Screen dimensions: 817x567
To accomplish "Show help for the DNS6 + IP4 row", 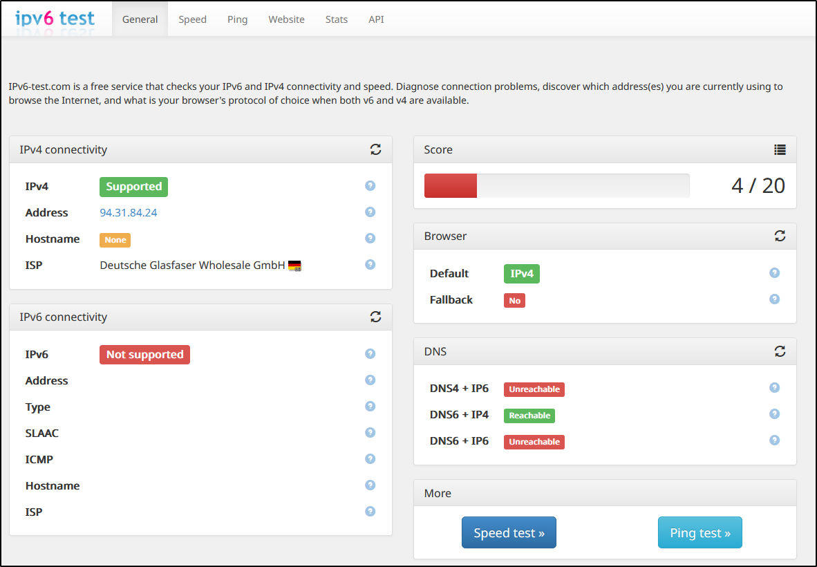I will click(774, 413).
